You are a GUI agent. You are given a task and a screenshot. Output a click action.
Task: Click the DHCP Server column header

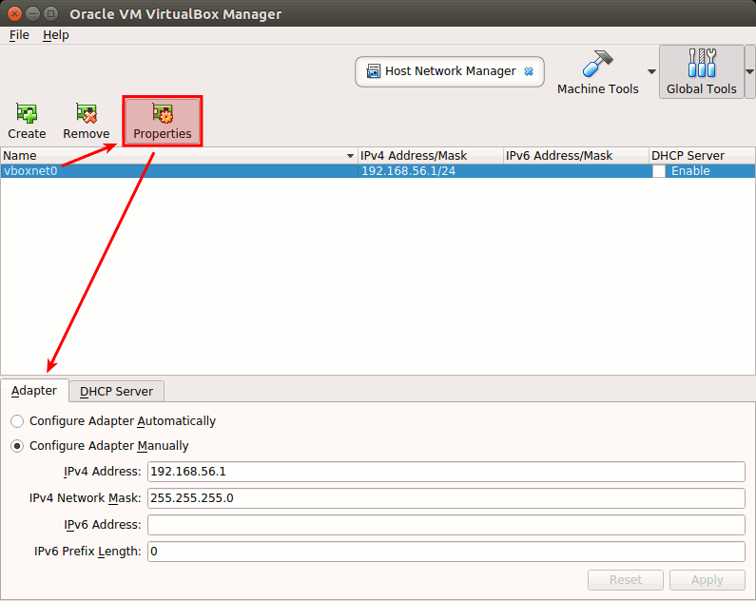702,156
